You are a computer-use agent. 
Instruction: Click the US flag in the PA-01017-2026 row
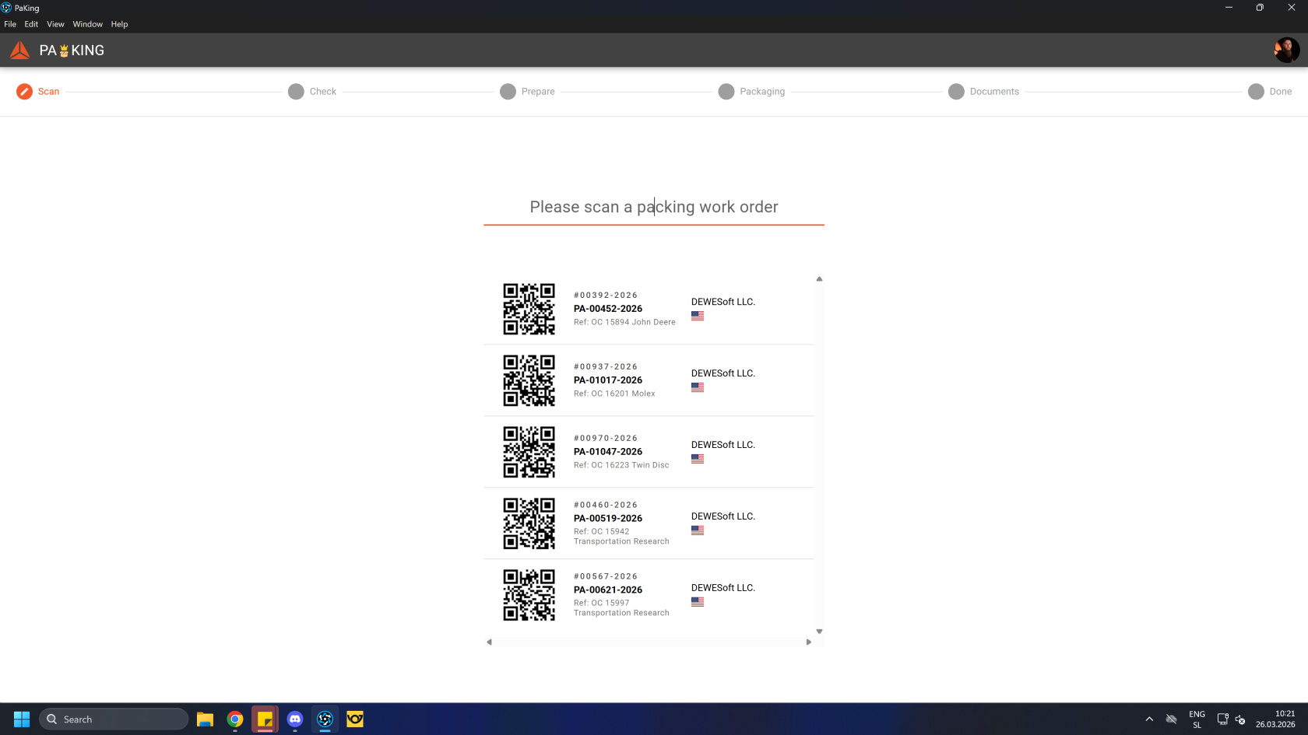[x=698, y=387]
